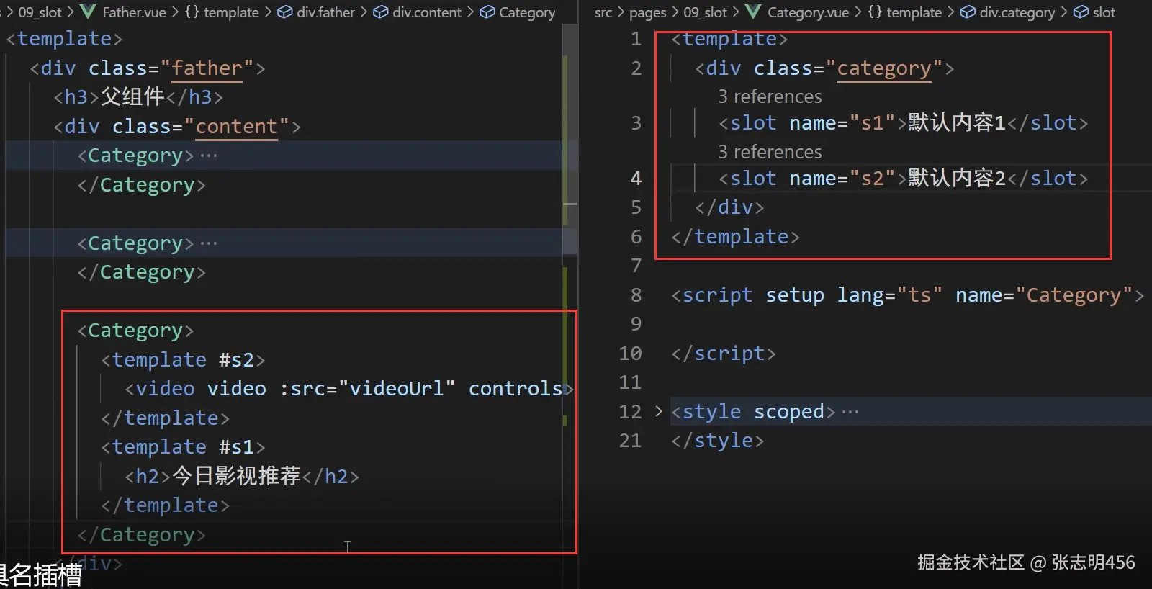Screen dimensions: 1152x589
Task: Open breadcrumb src in the right editor
Action: coord(603,12)
